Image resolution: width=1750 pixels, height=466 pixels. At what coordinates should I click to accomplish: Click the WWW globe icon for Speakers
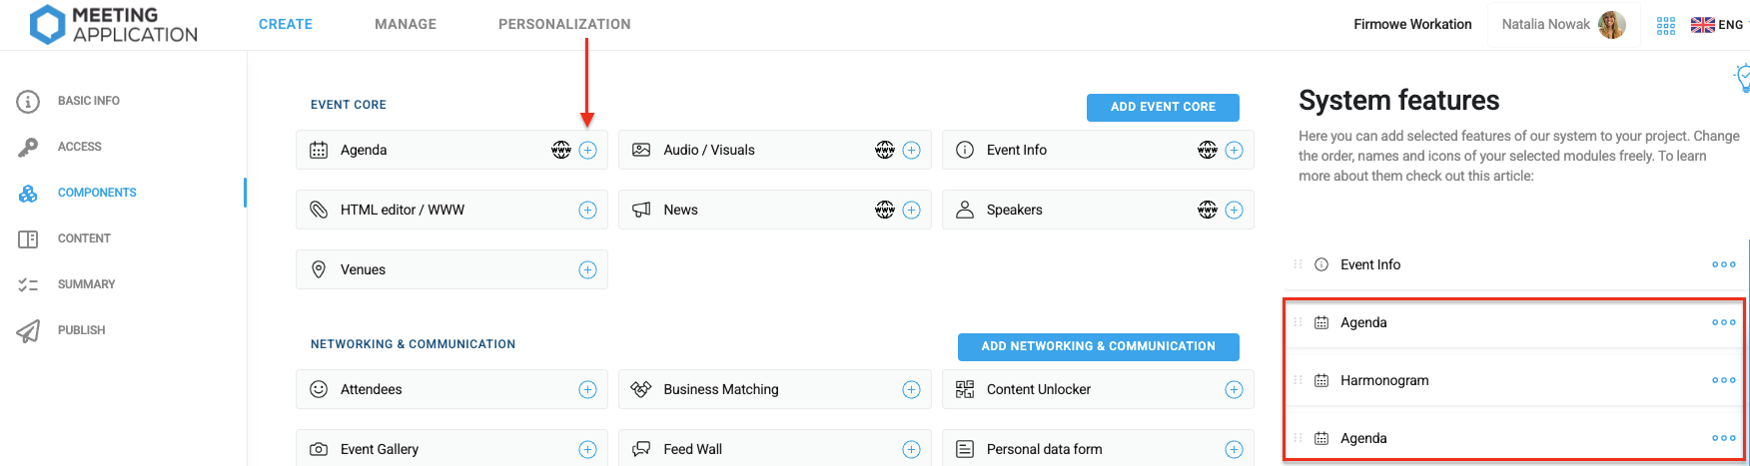coord(1208,210)
